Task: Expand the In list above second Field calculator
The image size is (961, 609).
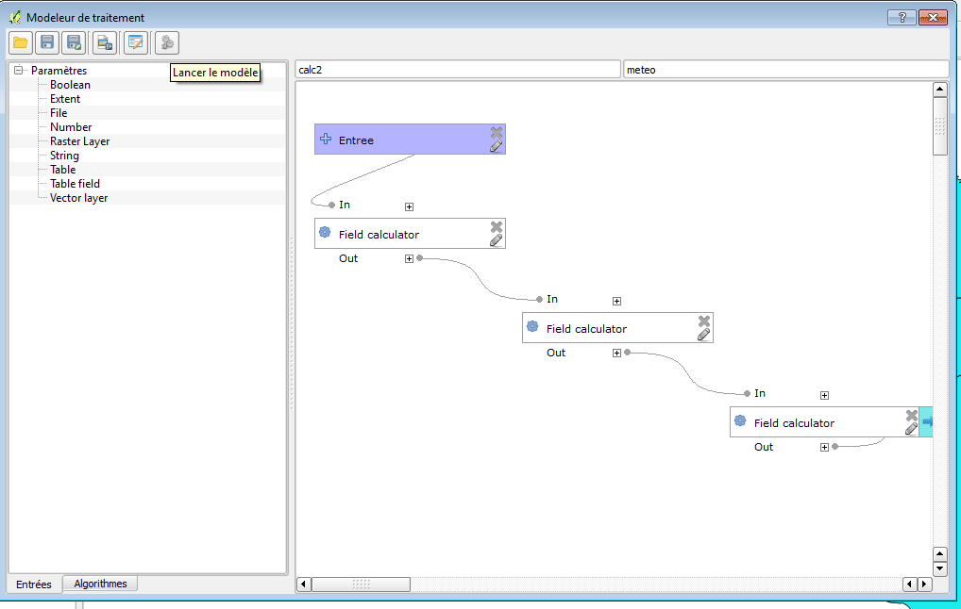Action: pyautogui.click(x=616, y=301)
